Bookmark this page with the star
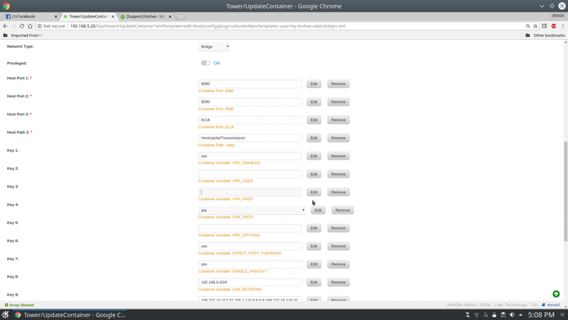 (x=536, y=26)
